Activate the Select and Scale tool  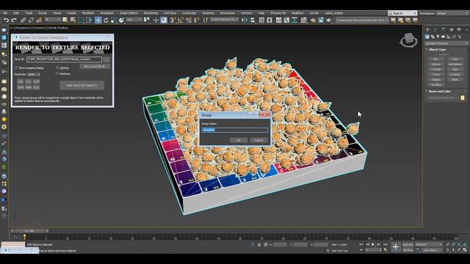pos(114,20)
